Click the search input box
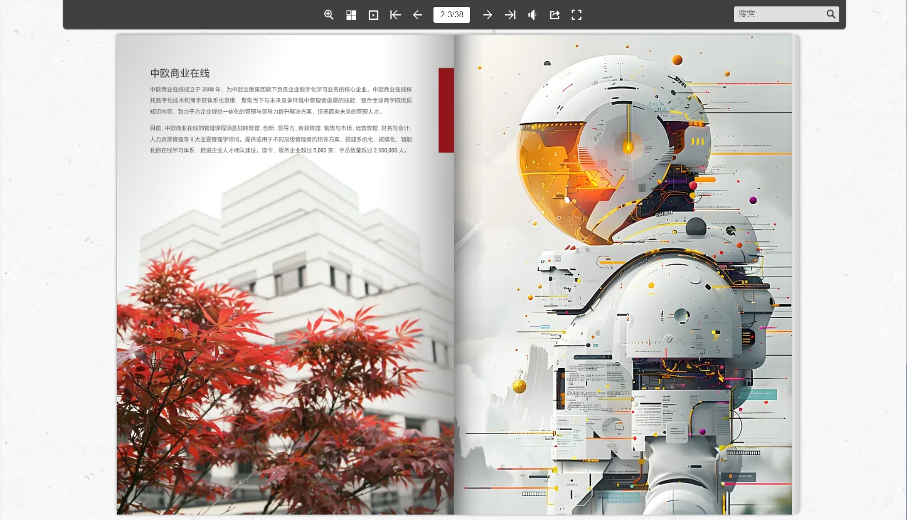 [x=780, y=14]
